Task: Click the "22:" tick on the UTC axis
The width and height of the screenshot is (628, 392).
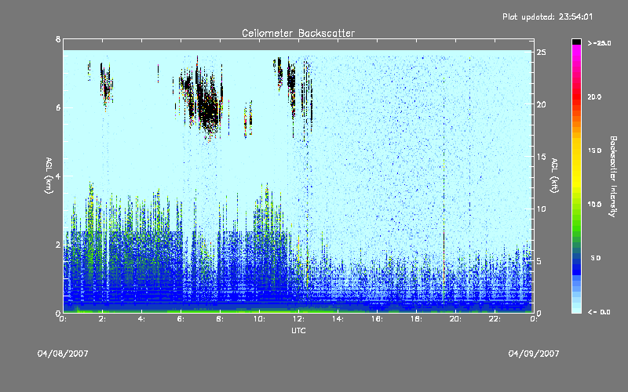Action: 495,319
